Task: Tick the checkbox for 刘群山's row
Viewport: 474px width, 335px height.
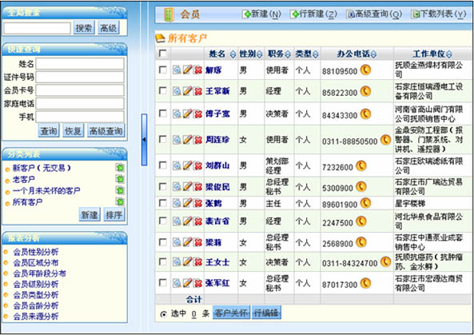Action: click(x=162, y=165)
